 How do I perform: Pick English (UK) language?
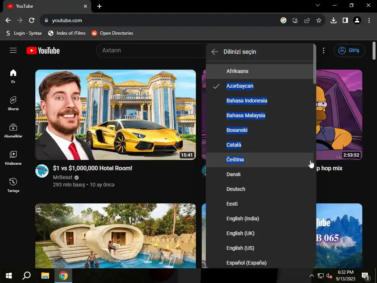(260, 233)
